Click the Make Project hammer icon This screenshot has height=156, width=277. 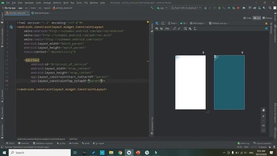coord(152,8)
